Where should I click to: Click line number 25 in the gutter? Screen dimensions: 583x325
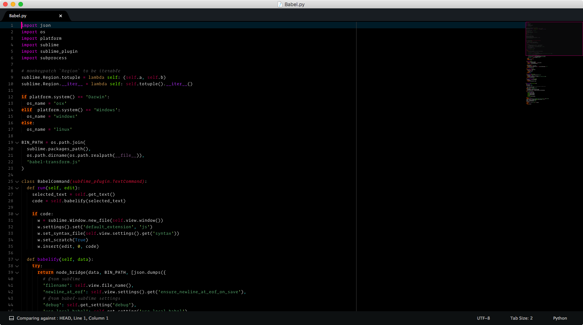click(x=11, y=182)
